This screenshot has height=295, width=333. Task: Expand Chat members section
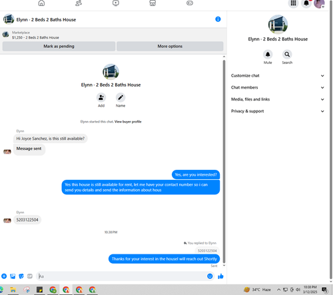click(x=278, y=87)
